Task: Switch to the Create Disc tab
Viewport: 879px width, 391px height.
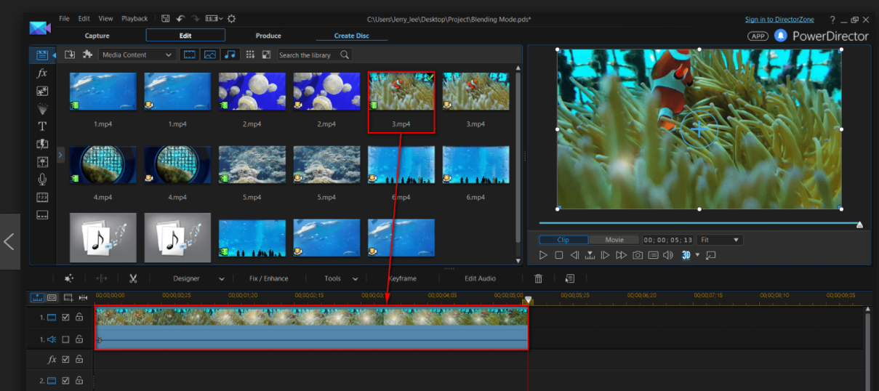Action: (350, 36)
